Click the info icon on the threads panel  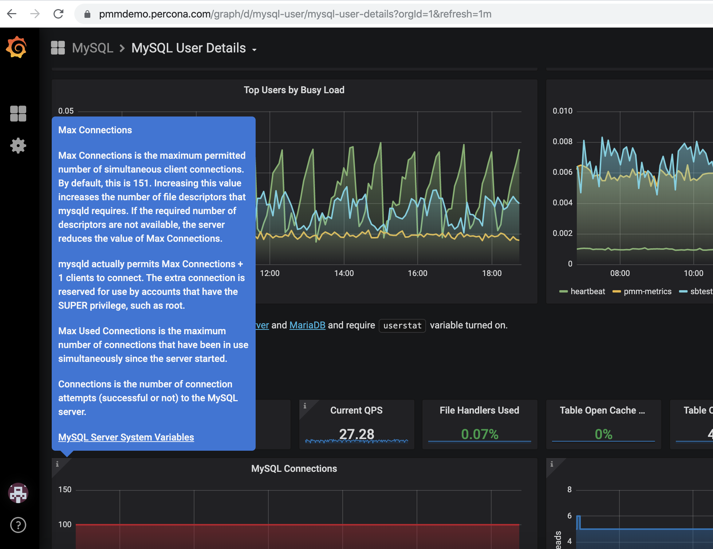pos(552,464)
